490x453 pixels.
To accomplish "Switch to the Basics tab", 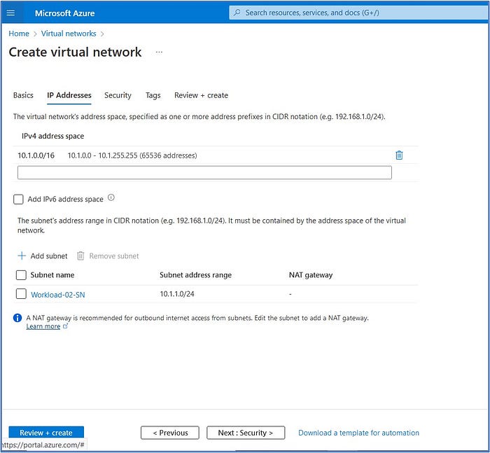I will coord(23,95).
